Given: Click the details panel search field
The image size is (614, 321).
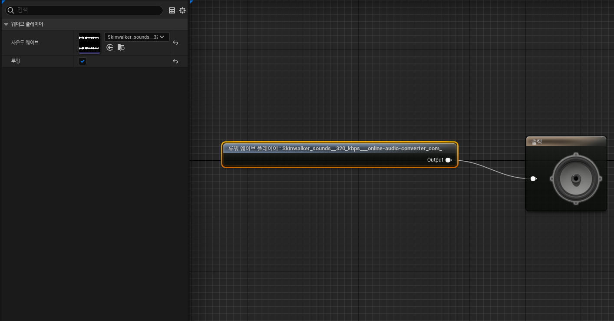Looking at the screenshot, I should [84, 10].
